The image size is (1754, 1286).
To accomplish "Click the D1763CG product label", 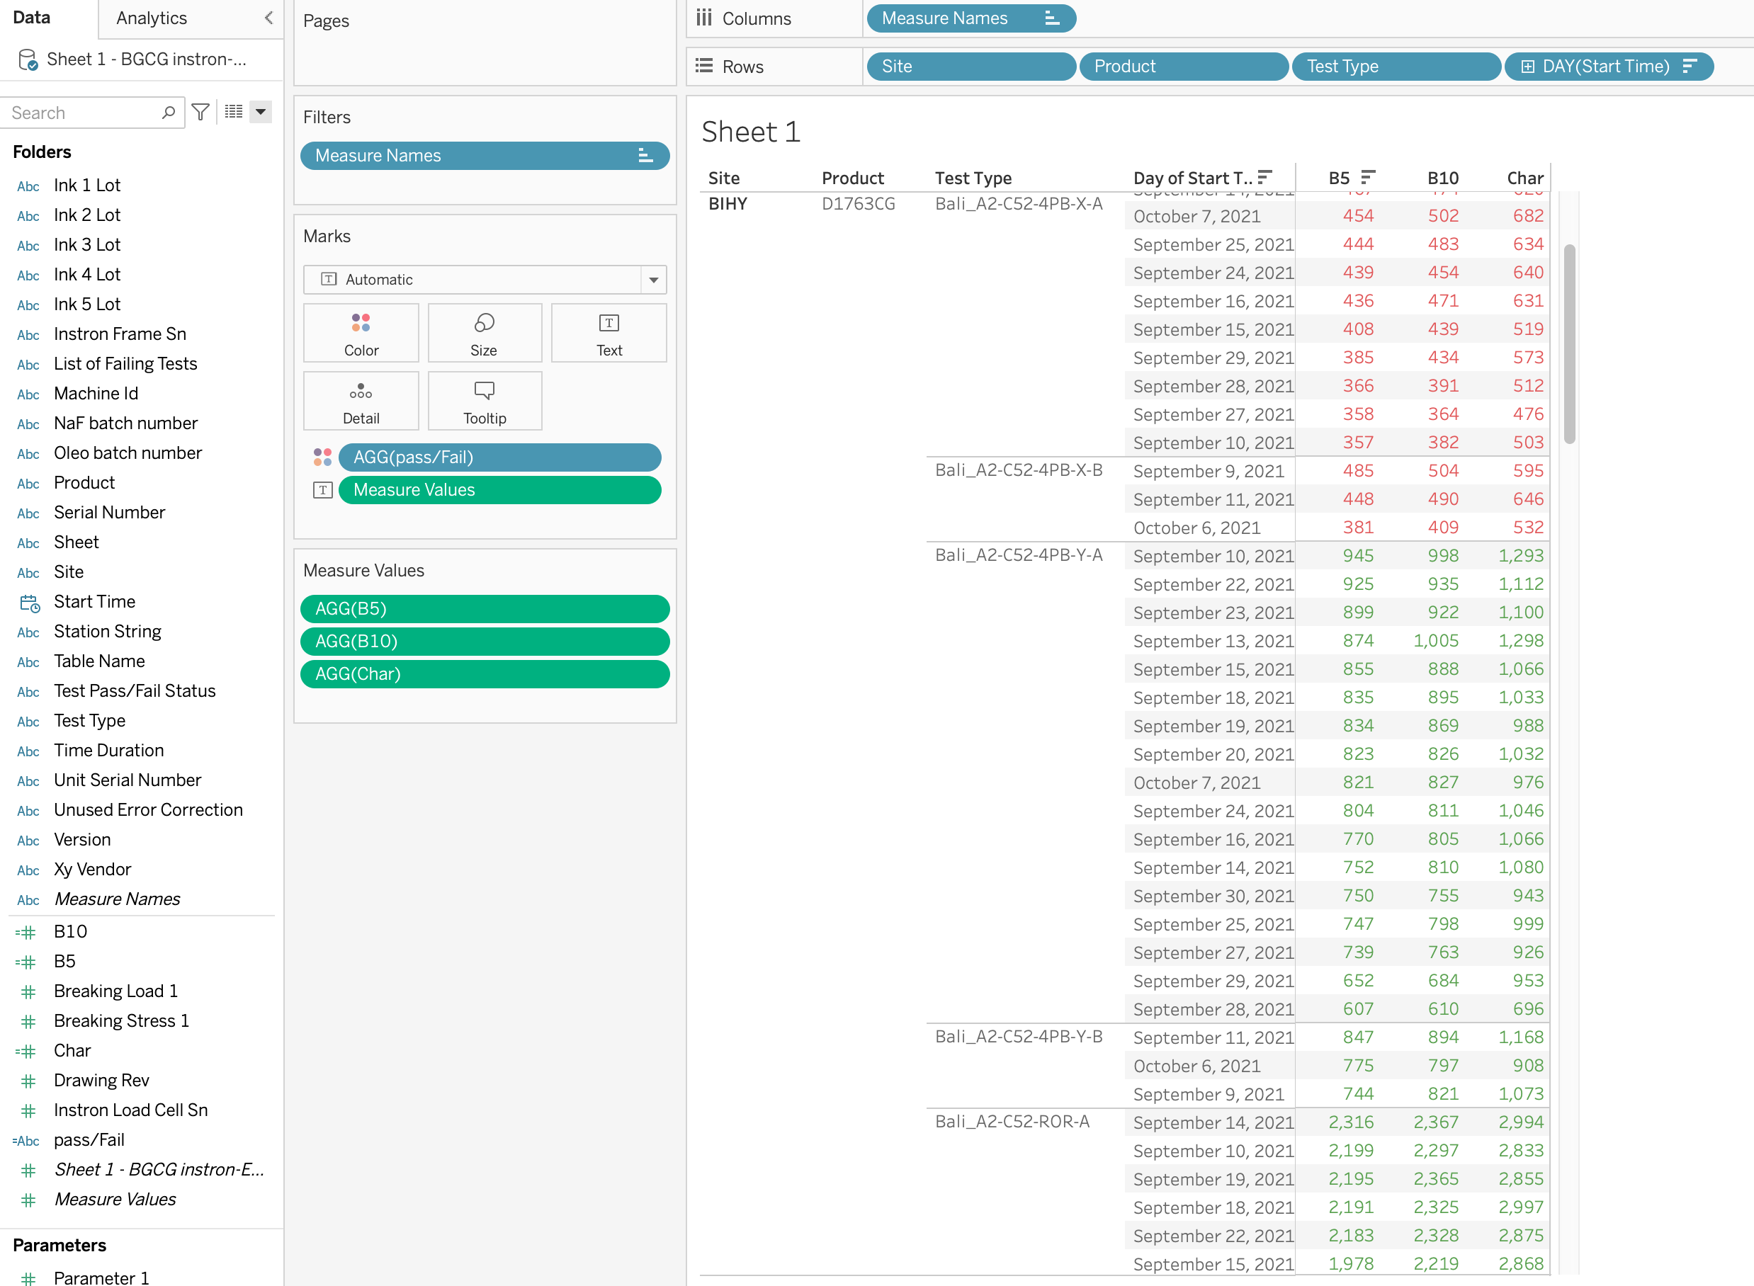I will tap(858, 204).
